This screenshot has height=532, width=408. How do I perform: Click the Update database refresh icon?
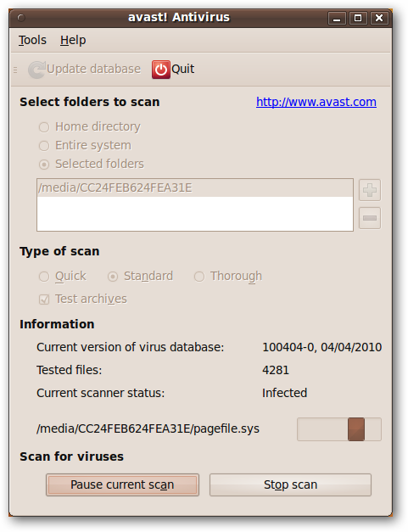click(36, 70)
